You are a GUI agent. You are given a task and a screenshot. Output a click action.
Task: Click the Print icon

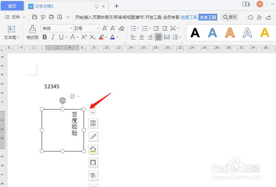(51, 17)
